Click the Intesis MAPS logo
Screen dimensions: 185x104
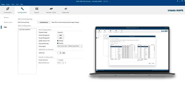click(x=175, y=10)
